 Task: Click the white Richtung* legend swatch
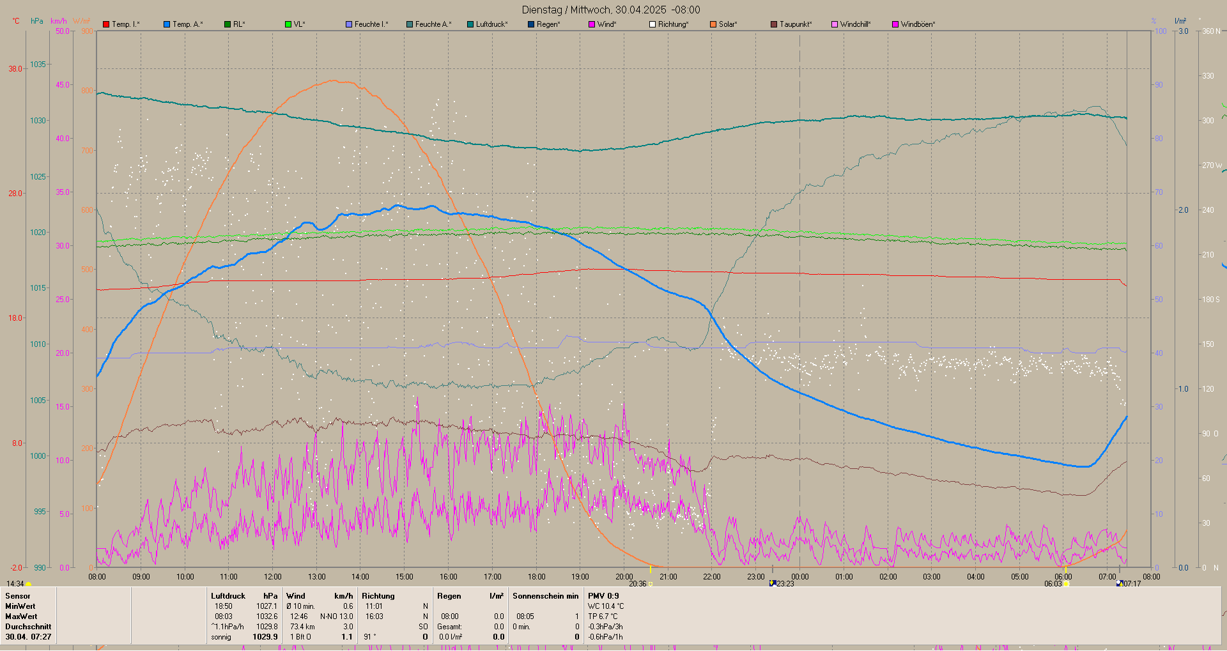click(652, 24)
